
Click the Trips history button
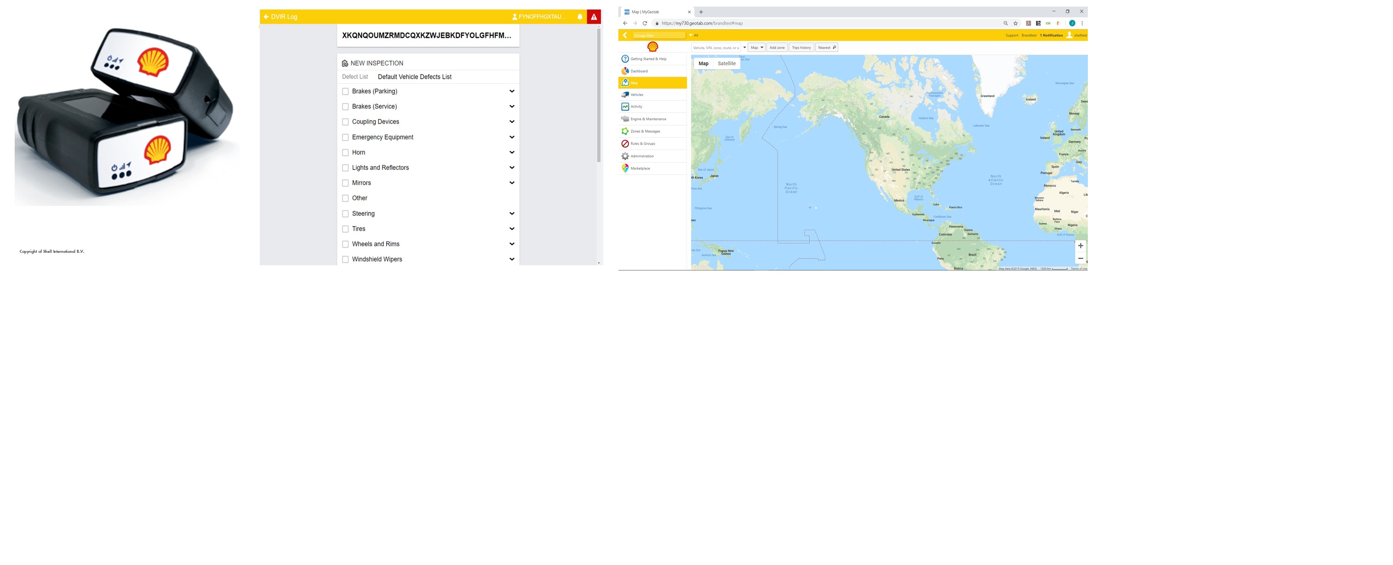(x=801, y=48)
